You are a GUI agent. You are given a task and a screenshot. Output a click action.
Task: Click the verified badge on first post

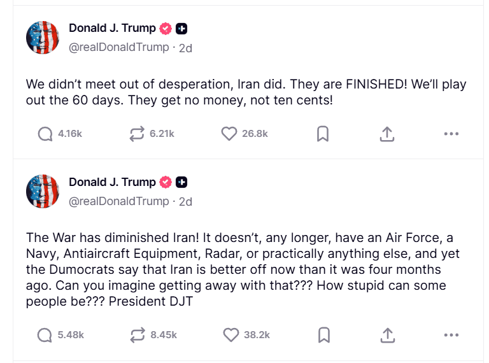coord(166,29)
